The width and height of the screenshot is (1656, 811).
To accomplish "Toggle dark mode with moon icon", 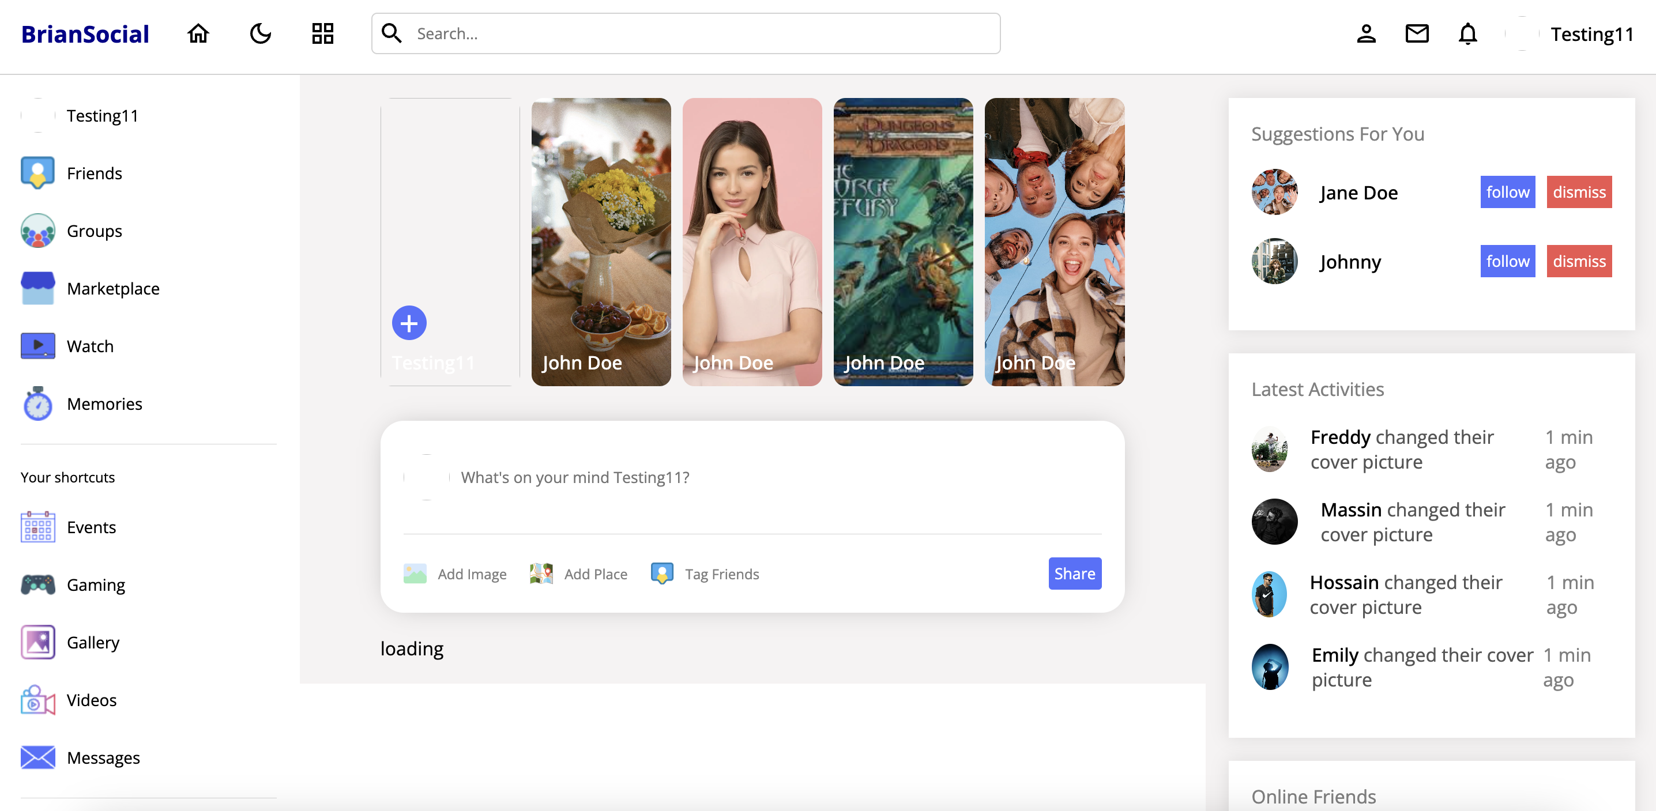I will pos(261,33).
